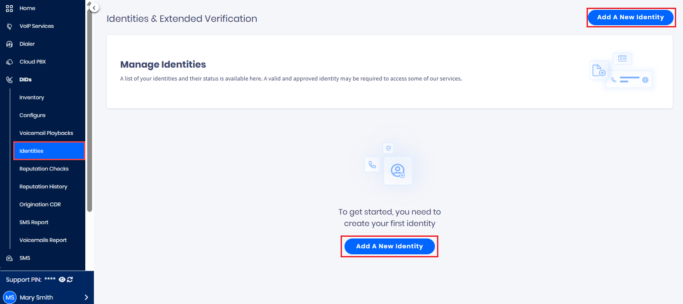Click top Add A New Identity button
Image resolution: width=683 pixels, height=304 pixels.
coord(631,17)
